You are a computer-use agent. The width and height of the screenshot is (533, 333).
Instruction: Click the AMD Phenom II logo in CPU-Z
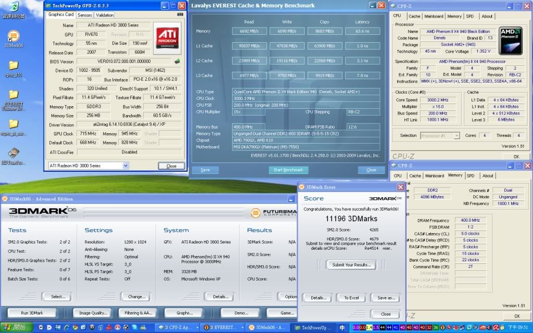(511, 41)
